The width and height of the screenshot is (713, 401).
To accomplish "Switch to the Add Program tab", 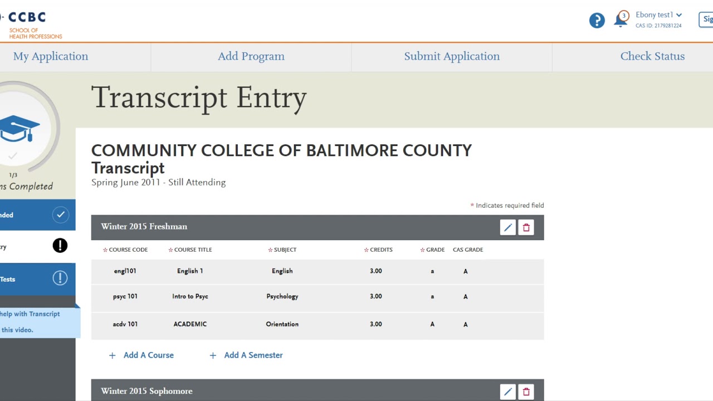I will pos(251,56).
